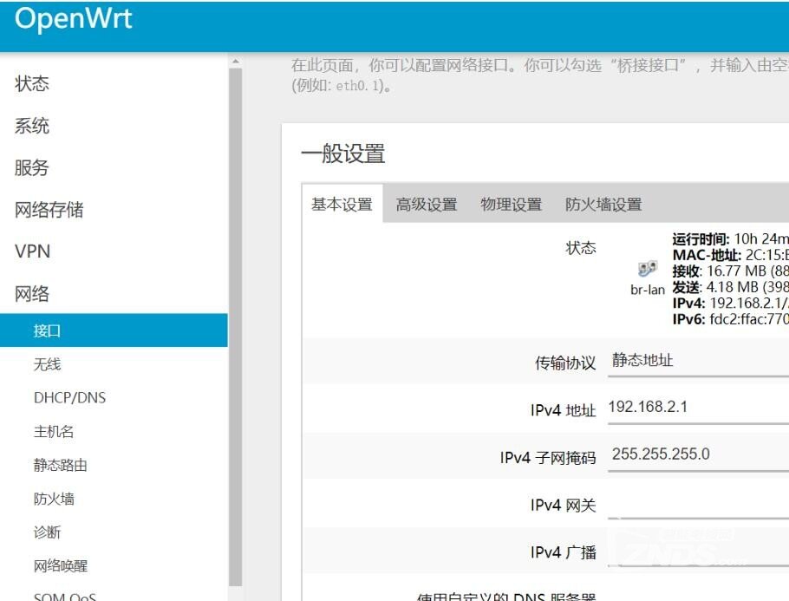
Task: Click the 发送 4.18 MB status line
Action: (730, 287)
